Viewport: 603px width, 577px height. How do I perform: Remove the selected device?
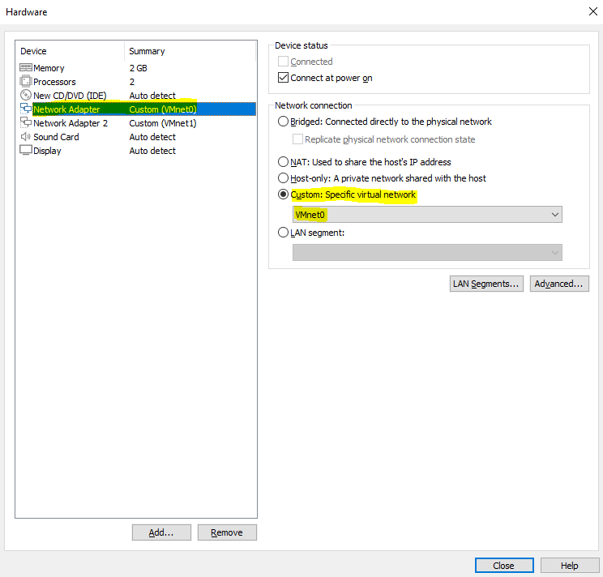tap(227, 532)
